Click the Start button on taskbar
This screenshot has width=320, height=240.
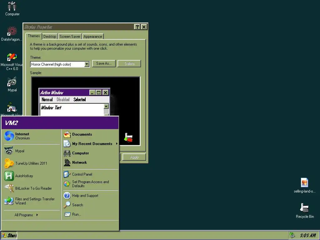[x=9, y=236]
